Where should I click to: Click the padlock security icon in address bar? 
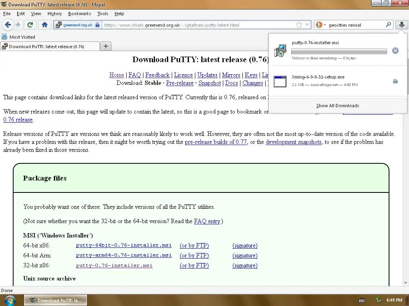[97, 25]
